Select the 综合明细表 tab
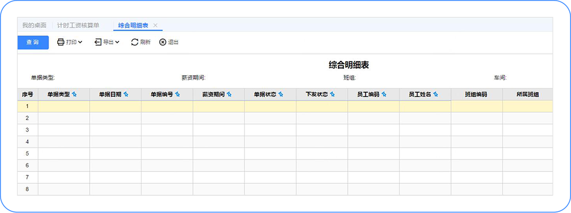 click(133, 26)
